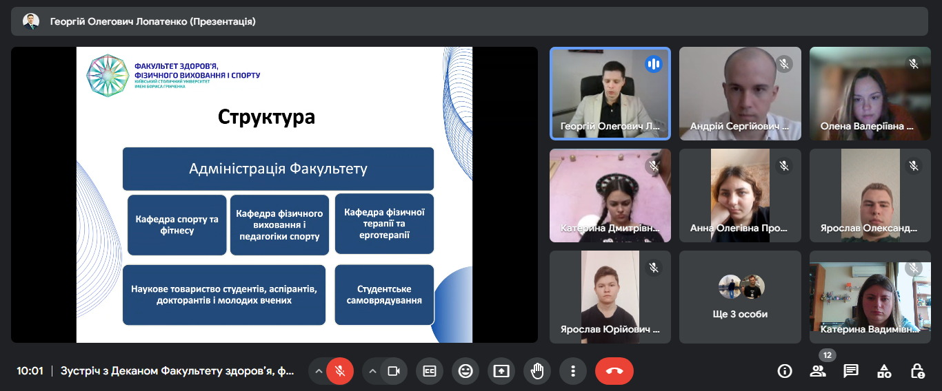
Task: Open the chat panel
Action: coord(851,371)
